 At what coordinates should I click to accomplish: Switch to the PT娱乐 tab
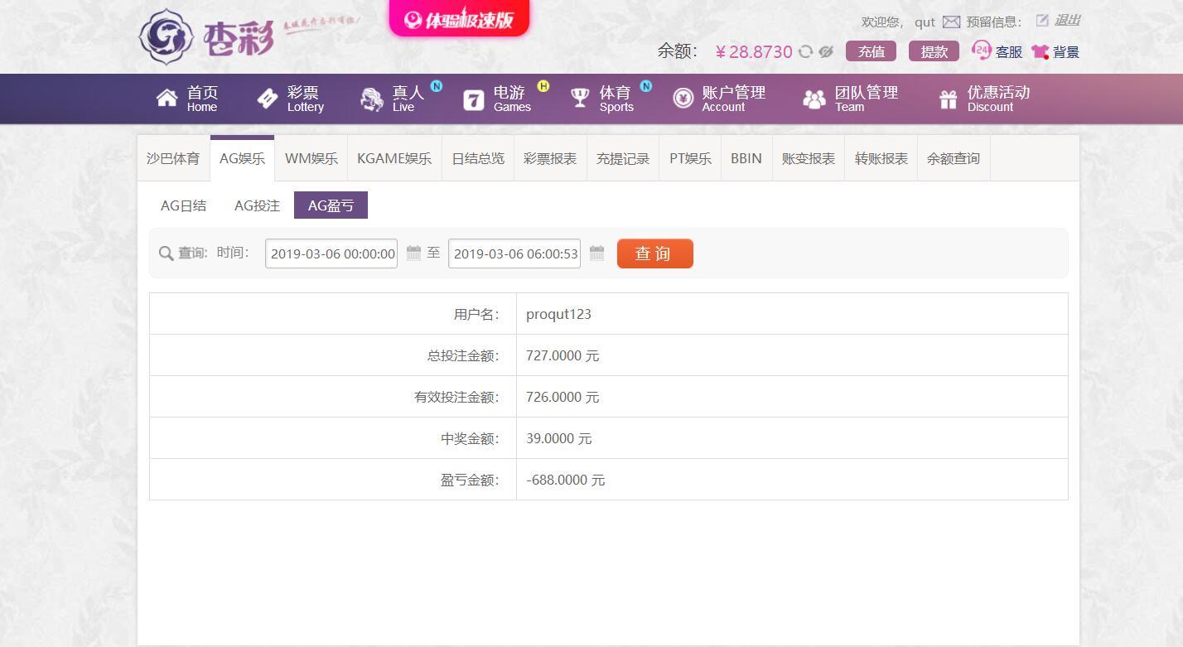pos(690,158)
